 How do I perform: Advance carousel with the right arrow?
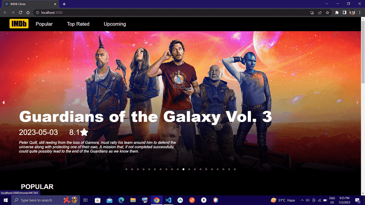click(358, 102)
